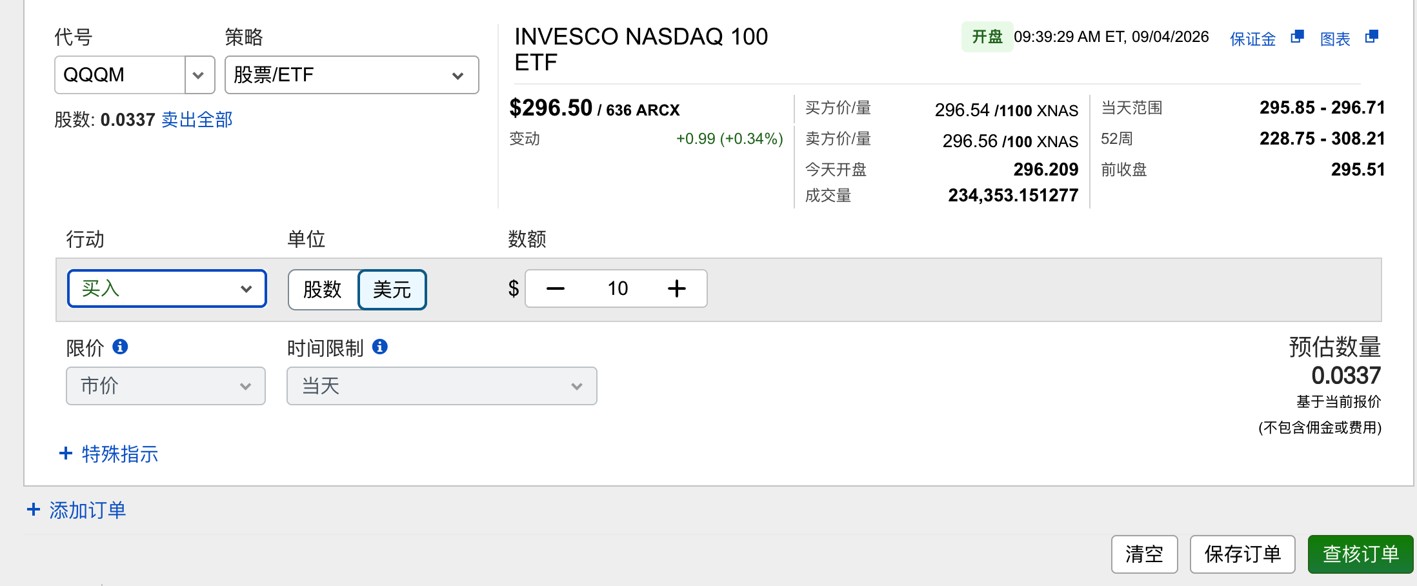
Task: Open the 股票/ETF strategy dropdown
Action: pos(352,75)
